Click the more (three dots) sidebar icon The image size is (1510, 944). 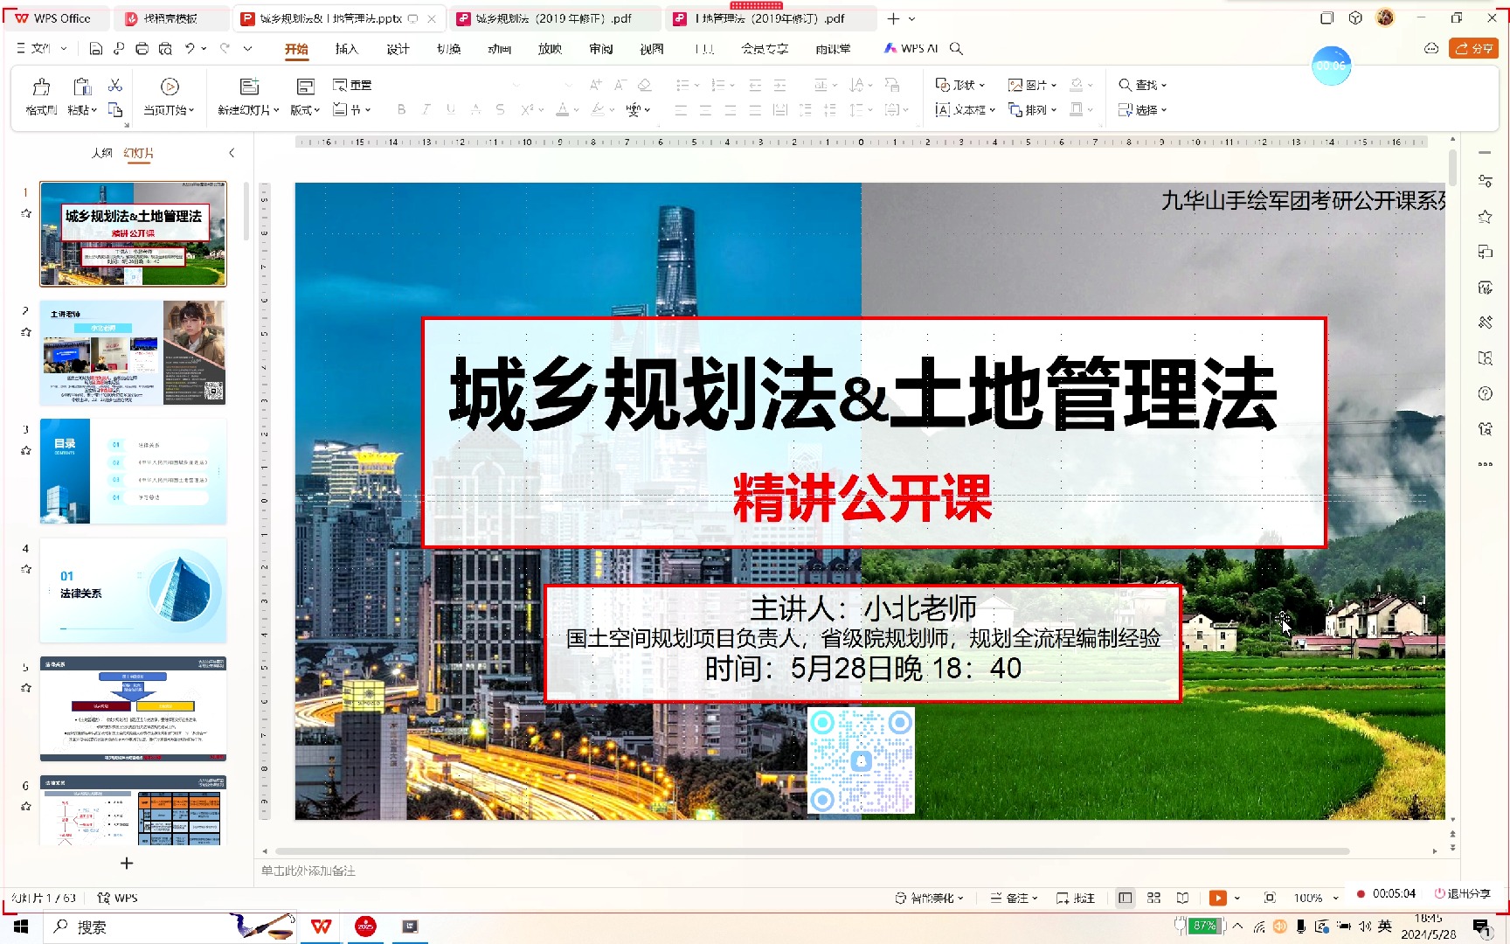click(x=1485, y=464)
